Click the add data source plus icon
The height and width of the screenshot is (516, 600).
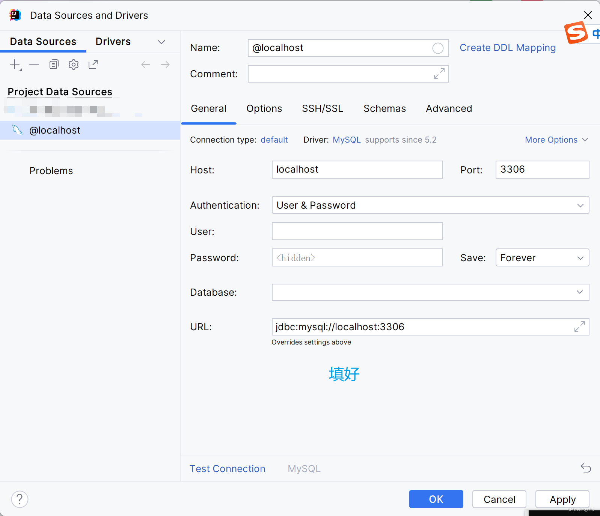15,65
